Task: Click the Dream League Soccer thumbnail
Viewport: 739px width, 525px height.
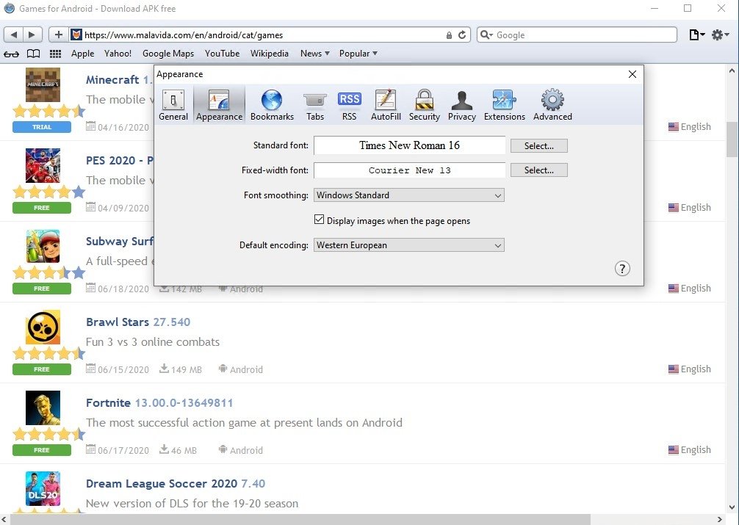Action: (43, 488)
